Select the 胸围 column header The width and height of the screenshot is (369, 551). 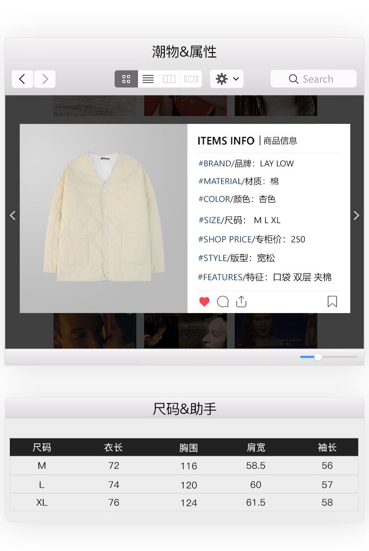point(188,448)
